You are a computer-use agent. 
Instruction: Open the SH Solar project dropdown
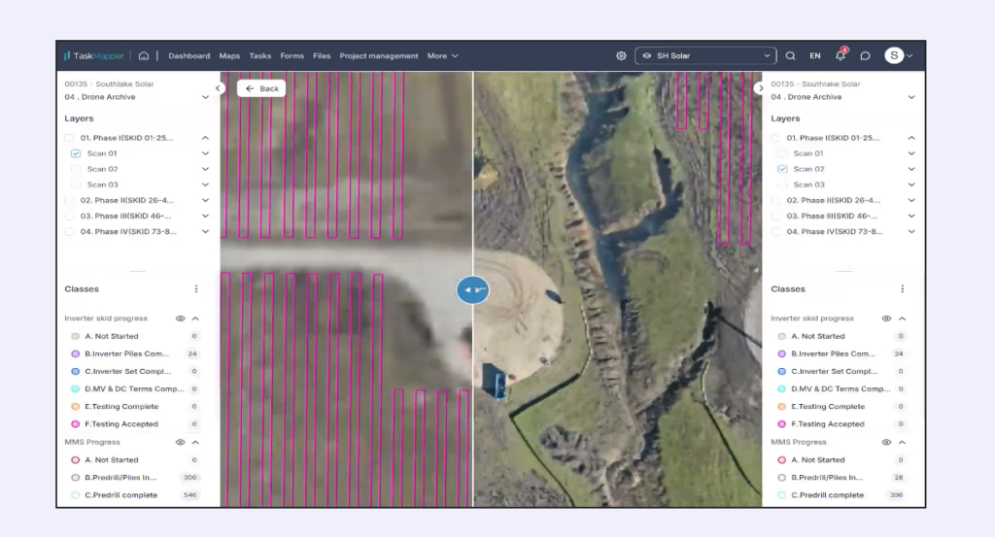pyautogui.click(x=705, y=56)
